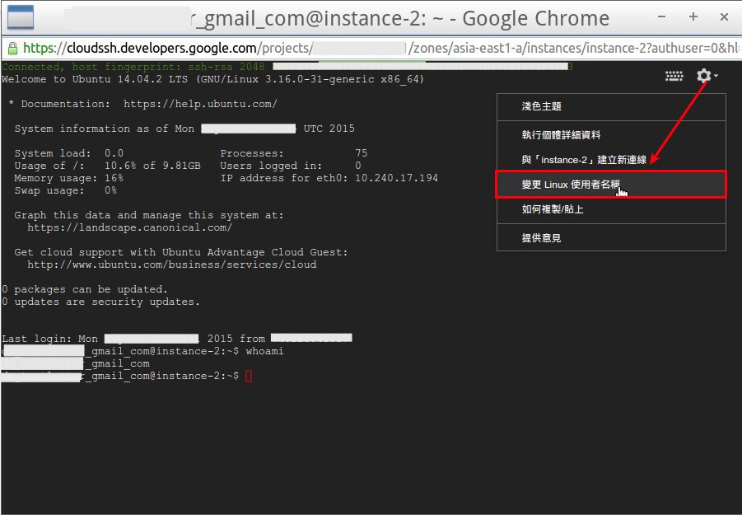742x515 pixels.
Task: Select 變更 Linux 使用者名稱 menu item
Action: 611,185
